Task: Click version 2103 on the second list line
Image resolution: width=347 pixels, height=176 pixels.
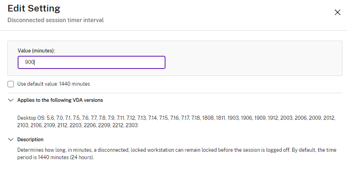Action: pos(23,126)
